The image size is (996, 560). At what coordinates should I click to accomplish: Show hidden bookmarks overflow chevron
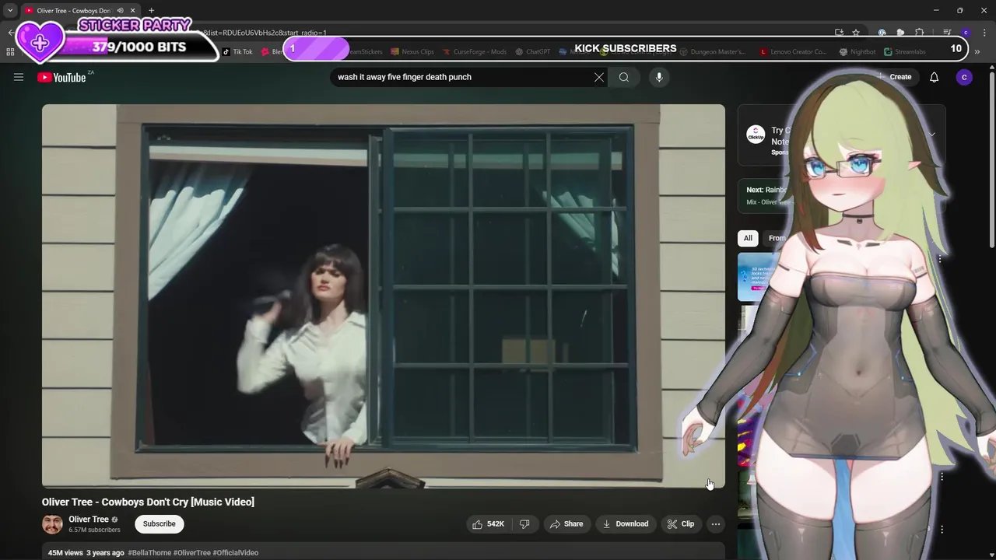[977, 52]
